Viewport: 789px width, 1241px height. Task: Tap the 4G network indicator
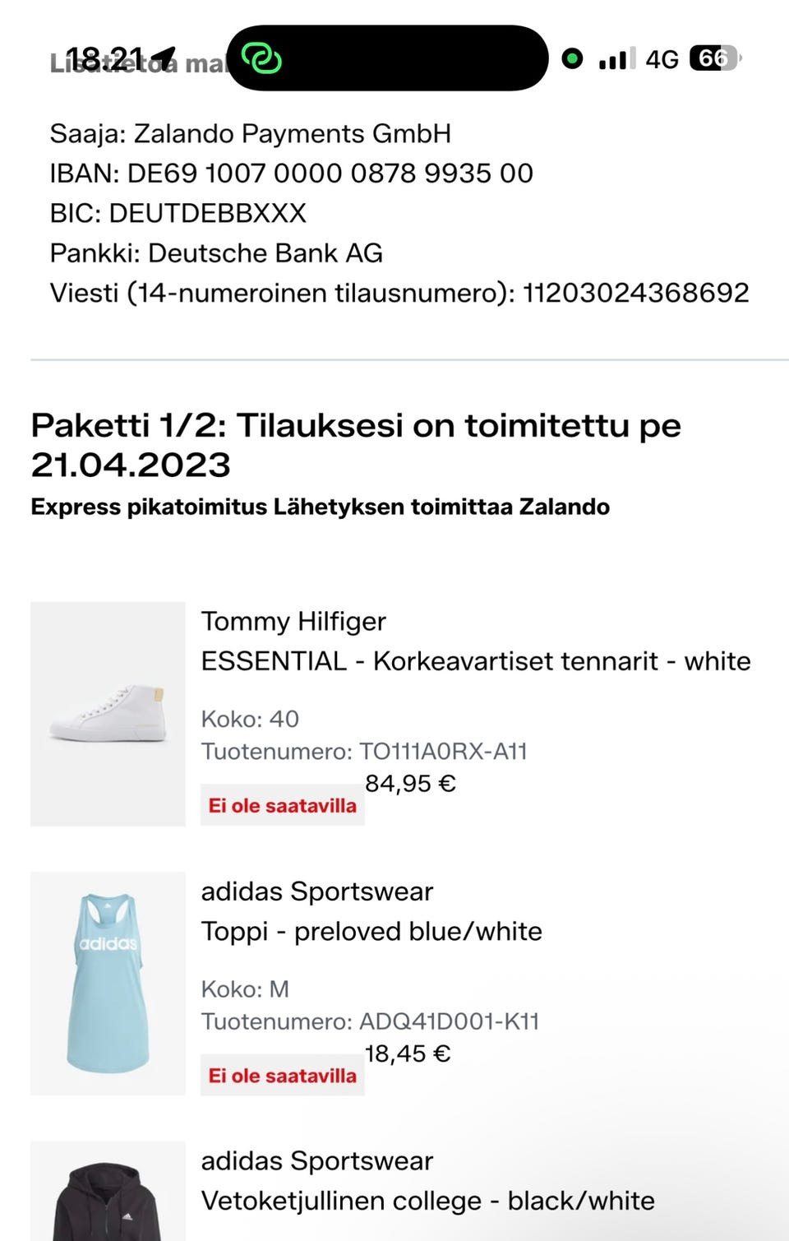[x=662, y=59]
